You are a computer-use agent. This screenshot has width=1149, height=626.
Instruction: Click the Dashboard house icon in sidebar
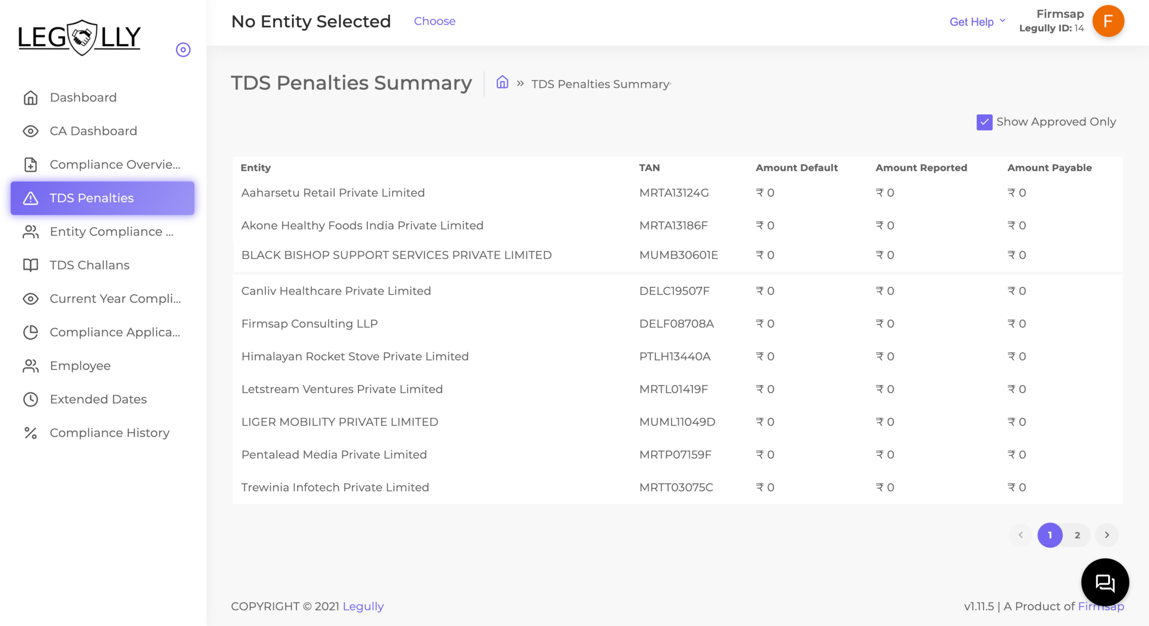[30, 97]
